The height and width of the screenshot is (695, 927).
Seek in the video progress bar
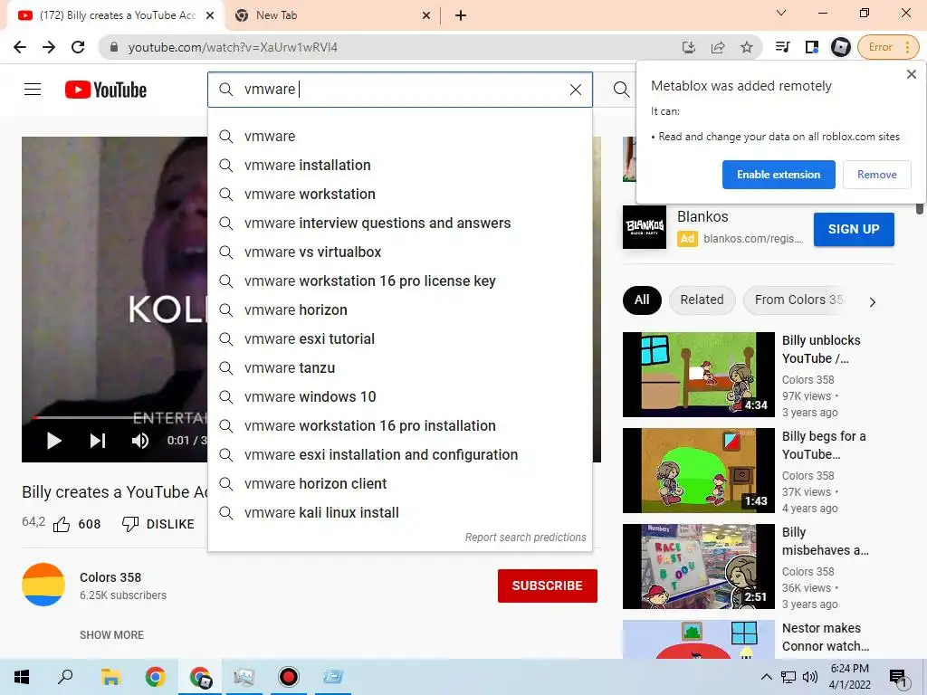119,417
